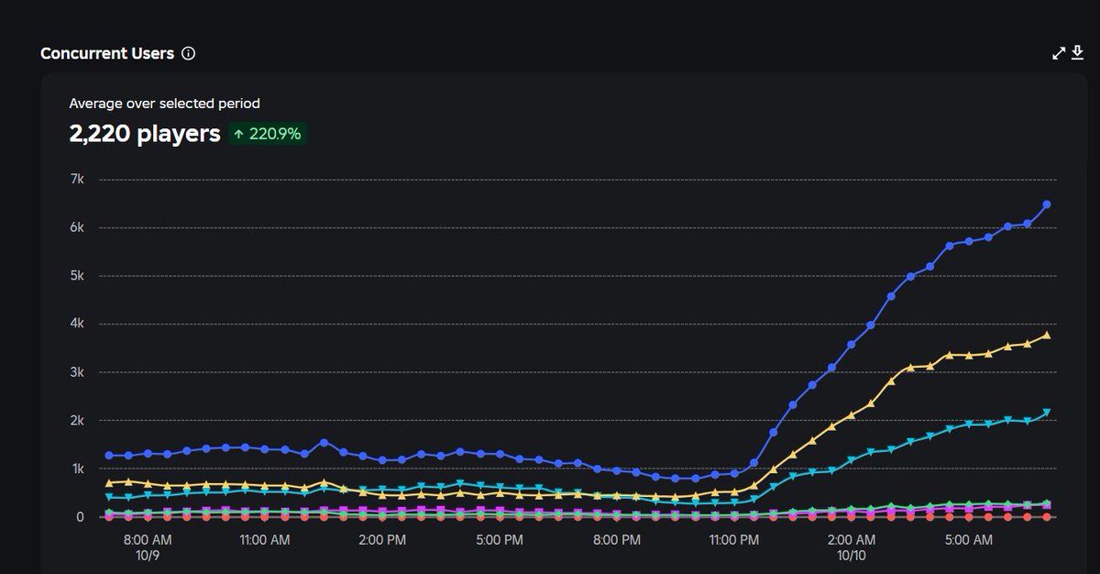
Task: Click the first yellow triangle point at chart start
Action: pos(109,482)
